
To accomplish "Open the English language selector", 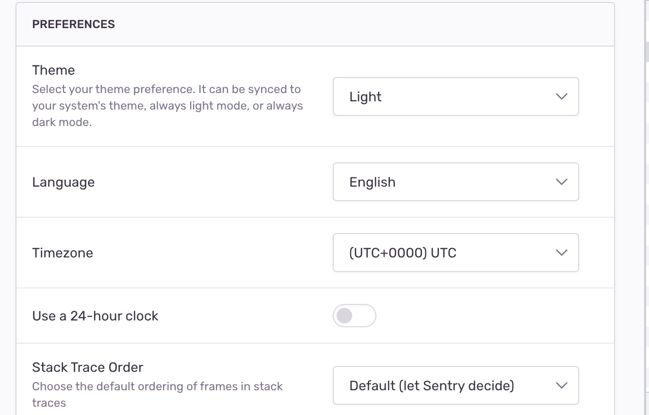I will coord(456,182).
